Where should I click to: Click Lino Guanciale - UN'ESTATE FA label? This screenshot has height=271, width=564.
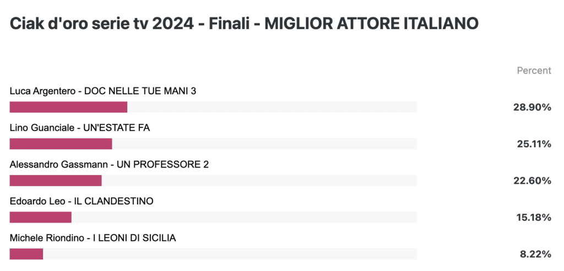point(80,128)
